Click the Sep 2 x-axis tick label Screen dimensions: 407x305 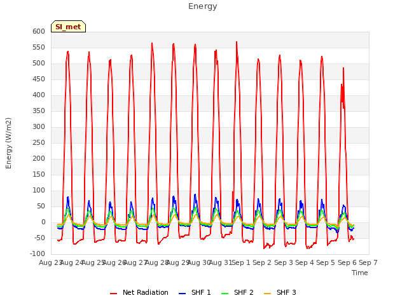coord(262,262)
